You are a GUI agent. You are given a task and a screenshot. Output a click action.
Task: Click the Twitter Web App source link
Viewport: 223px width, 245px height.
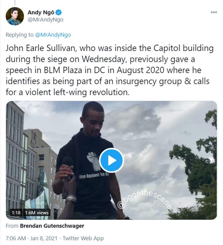[x=83, y=238]
